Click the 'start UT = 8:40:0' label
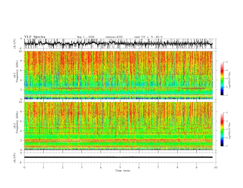The width and height of the screenshot is (243, 188). pyautogui.click(x=148, y=37)
